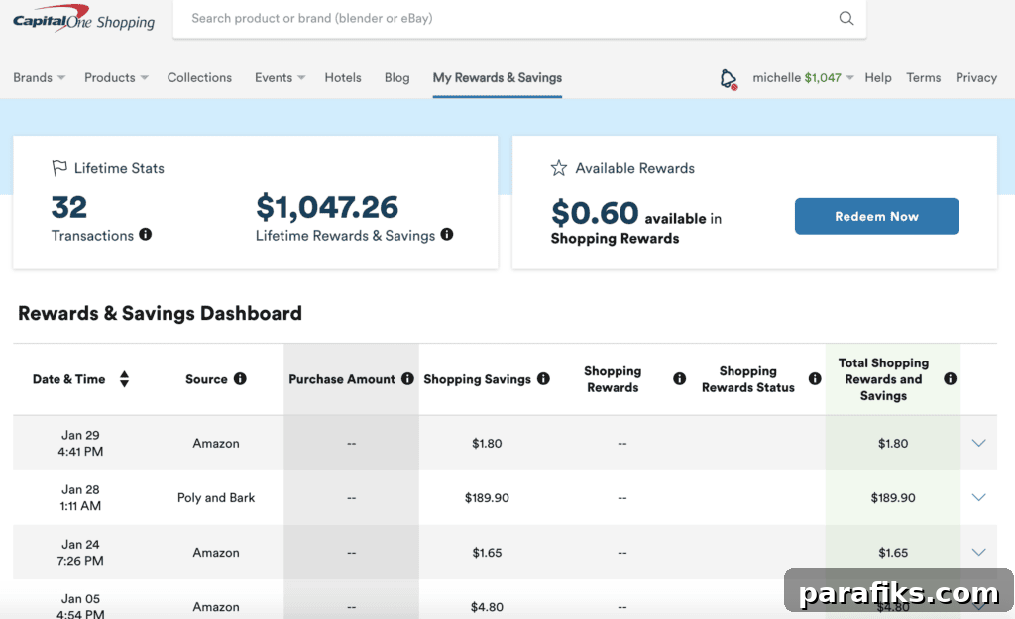Screen dimensions: 1015x619
Task: Click the Jan 24 7:26 PM date cell
Action: [80, 553]
